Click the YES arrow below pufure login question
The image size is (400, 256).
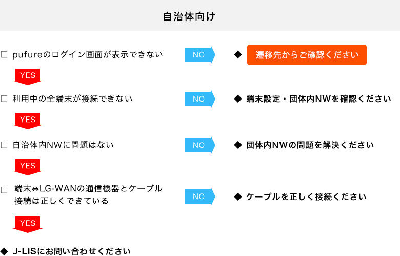pos(28,76)
